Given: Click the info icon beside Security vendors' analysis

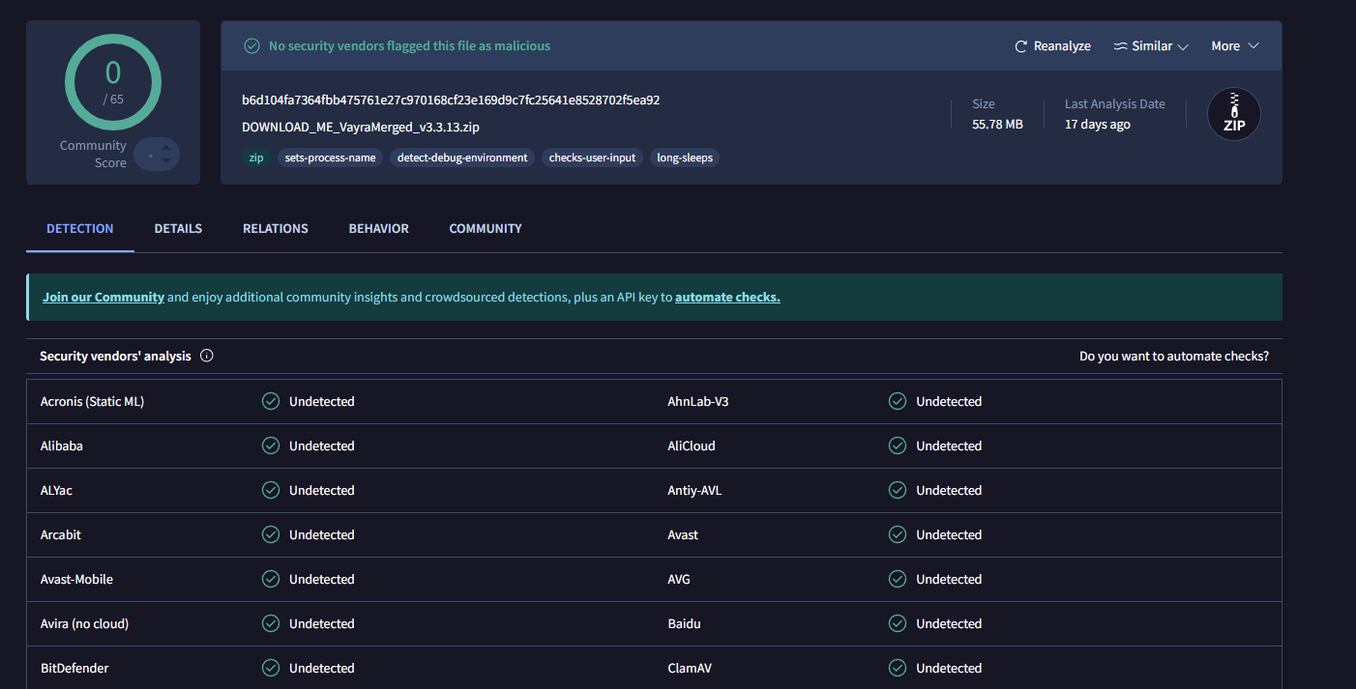Looking at the screenshot, I should 206,356.
